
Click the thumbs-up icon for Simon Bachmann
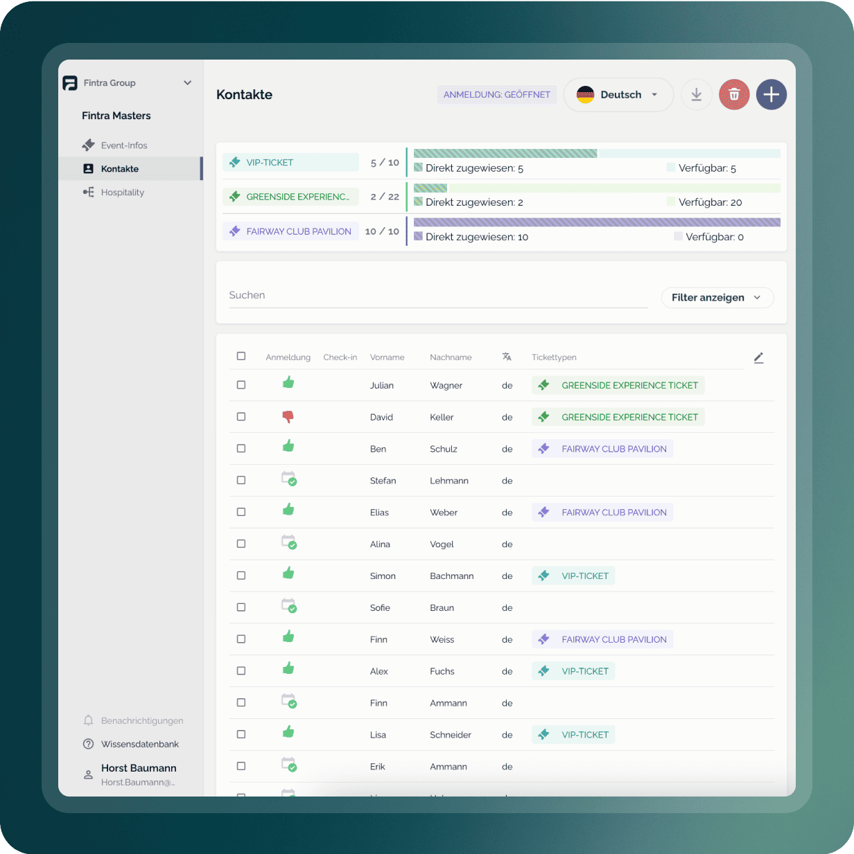(288, 573)
